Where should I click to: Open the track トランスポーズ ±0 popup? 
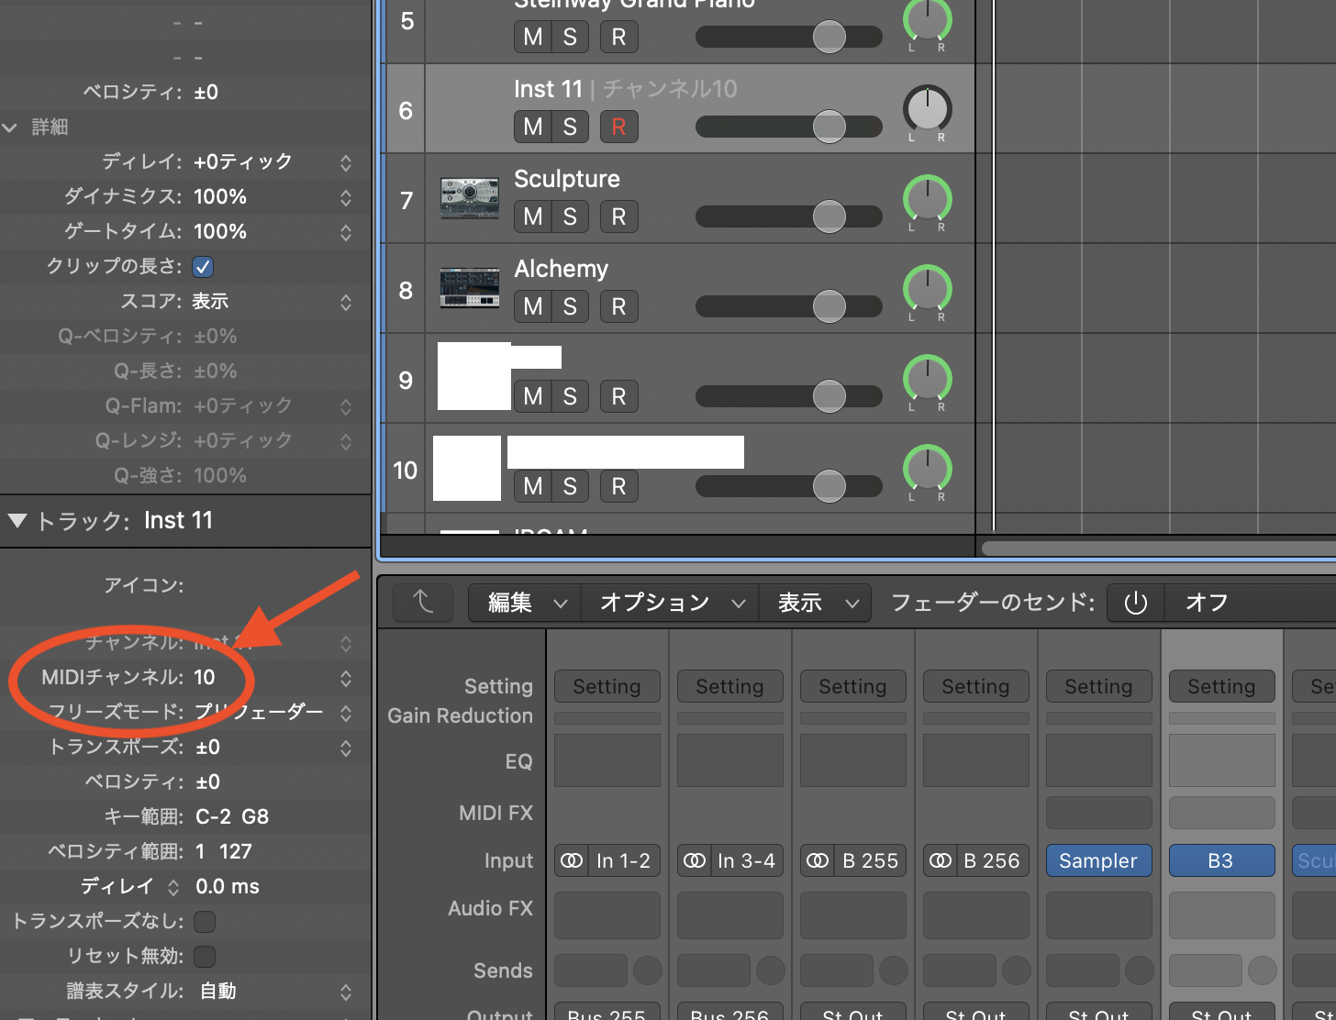346,748
